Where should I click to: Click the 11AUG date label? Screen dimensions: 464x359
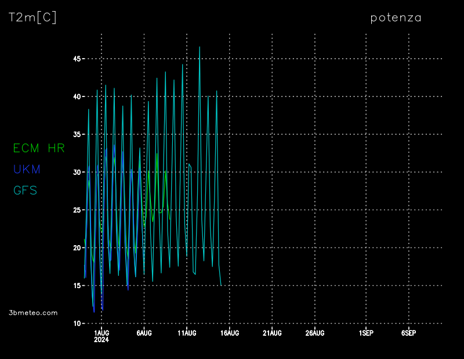click(187, 333)
